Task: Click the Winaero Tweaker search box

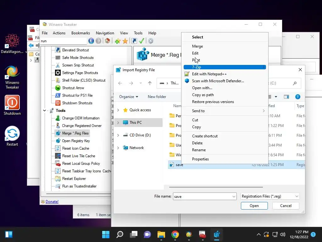Action: [63, 41]
